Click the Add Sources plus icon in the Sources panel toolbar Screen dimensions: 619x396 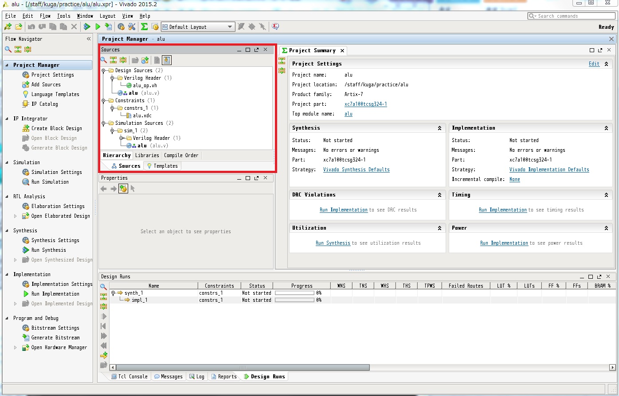point(145,60)
